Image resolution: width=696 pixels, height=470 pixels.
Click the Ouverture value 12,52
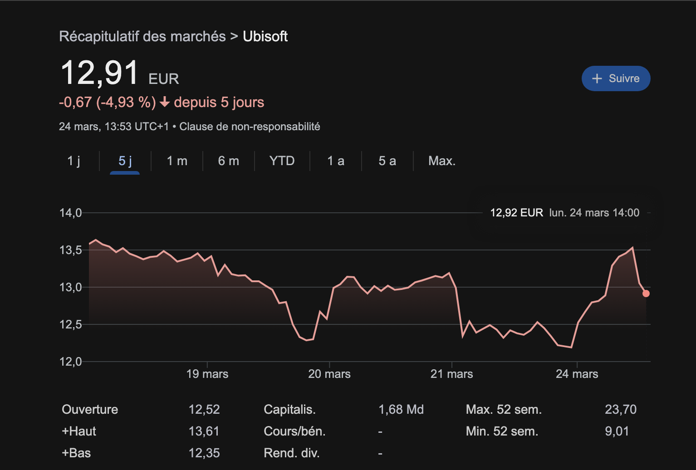click(204, 410)
